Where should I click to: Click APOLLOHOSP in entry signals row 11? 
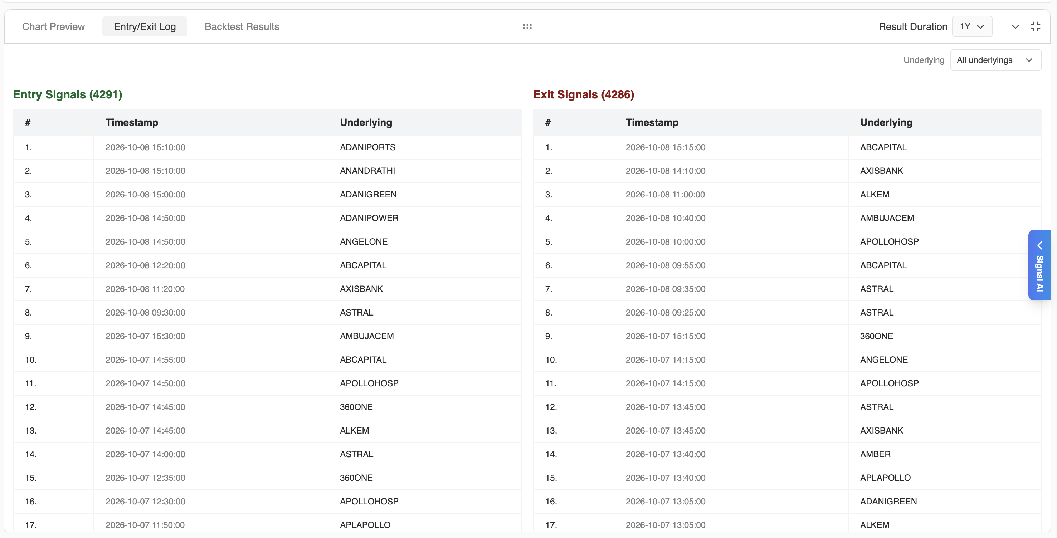click(369, 383)
